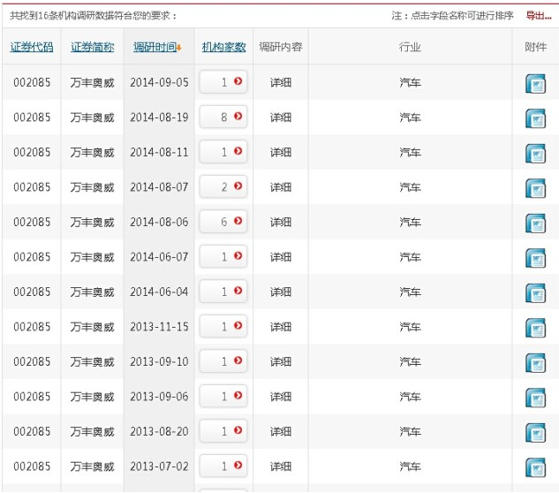Screen dimensions: 559x493
Task: Open the attachment icon for 2013-09-06 row
Action: 535,398
